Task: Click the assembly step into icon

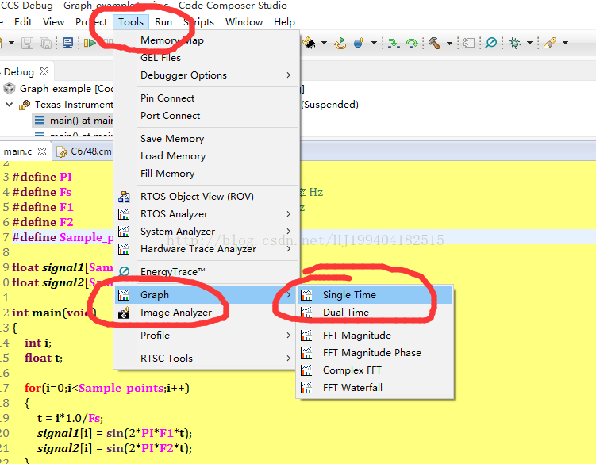Action: pyautogui.click(x=393, y=43)
